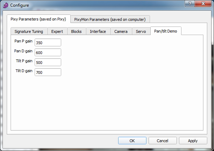The width and height of the screenshot is (214, 151).
Task: Show the Camera settings tab
Action: click(121, 31)
